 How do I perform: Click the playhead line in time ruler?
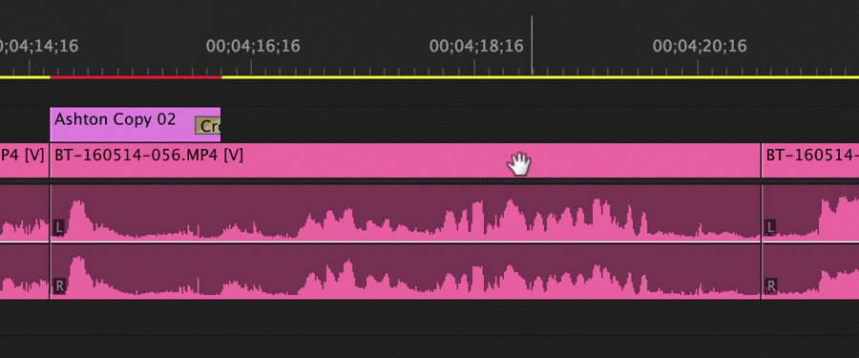click(x=532, y=45)
